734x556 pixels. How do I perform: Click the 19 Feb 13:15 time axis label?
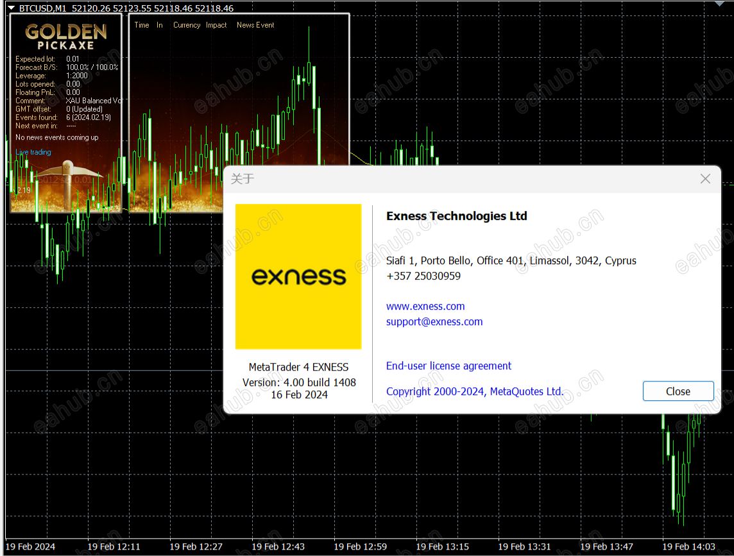[x=442, y=546]
